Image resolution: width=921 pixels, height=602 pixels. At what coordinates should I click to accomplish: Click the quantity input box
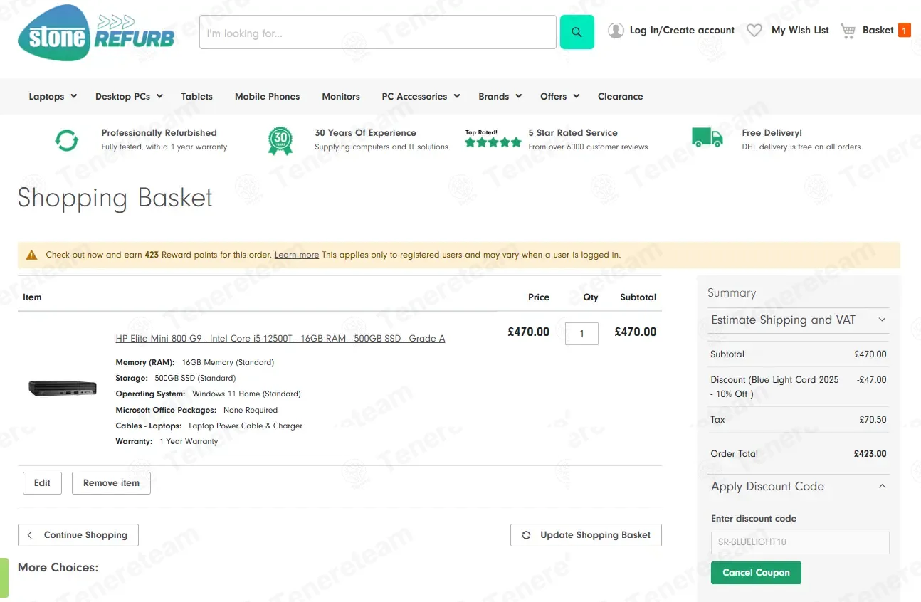[x=581, y=334]
